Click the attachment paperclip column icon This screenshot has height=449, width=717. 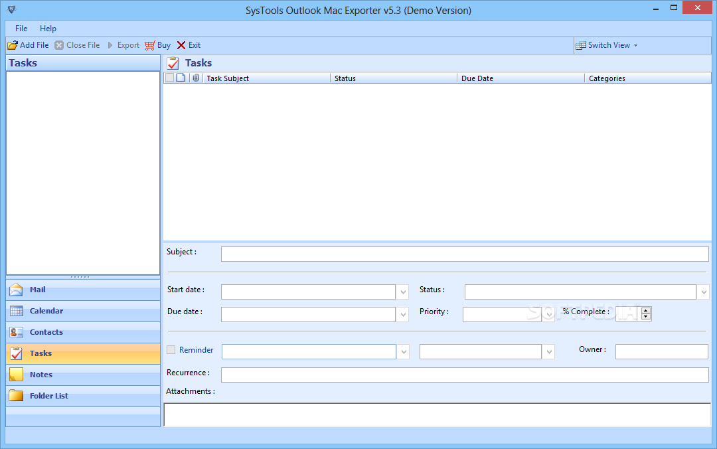(196, 78)
